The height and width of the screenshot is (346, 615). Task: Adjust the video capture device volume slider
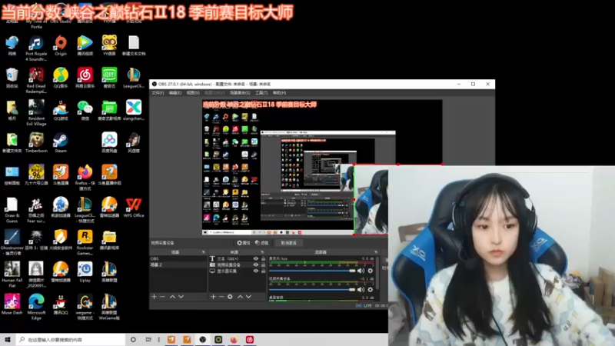(312, 290)
